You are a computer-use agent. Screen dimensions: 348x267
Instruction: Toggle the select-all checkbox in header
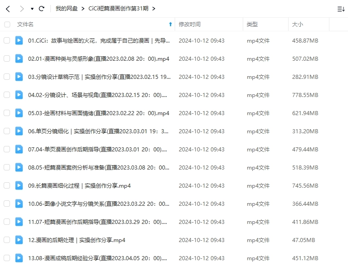(7, 24)
